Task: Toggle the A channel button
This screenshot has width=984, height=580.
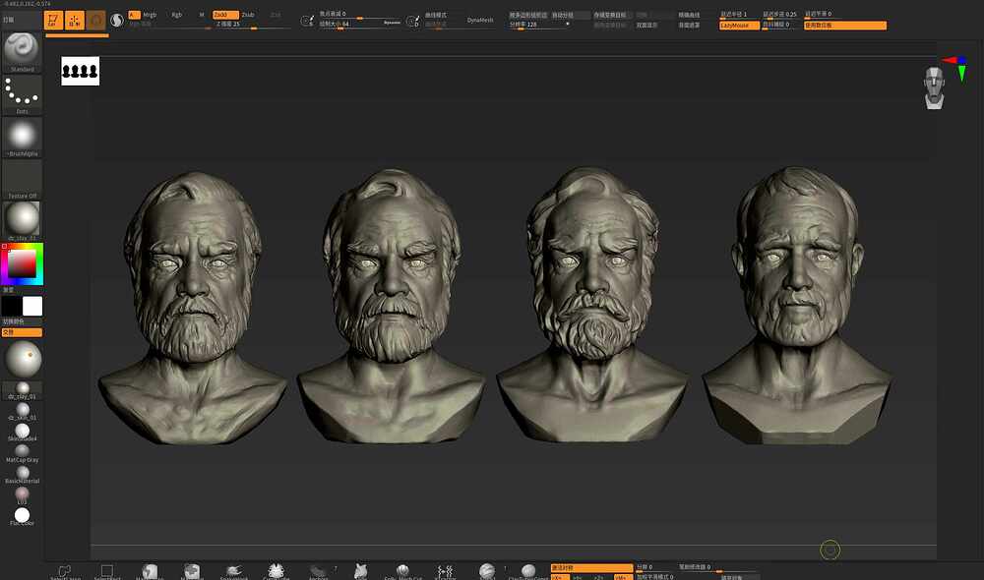Action: 134,15
